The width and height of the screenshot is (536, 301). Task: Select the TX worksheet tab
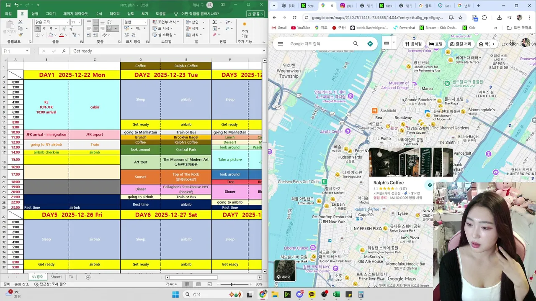(71, 277)
